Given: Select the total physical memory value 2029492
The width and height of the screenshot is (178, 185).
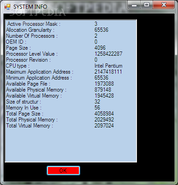Looking at the screenshot, I should (x=104, y=120).
